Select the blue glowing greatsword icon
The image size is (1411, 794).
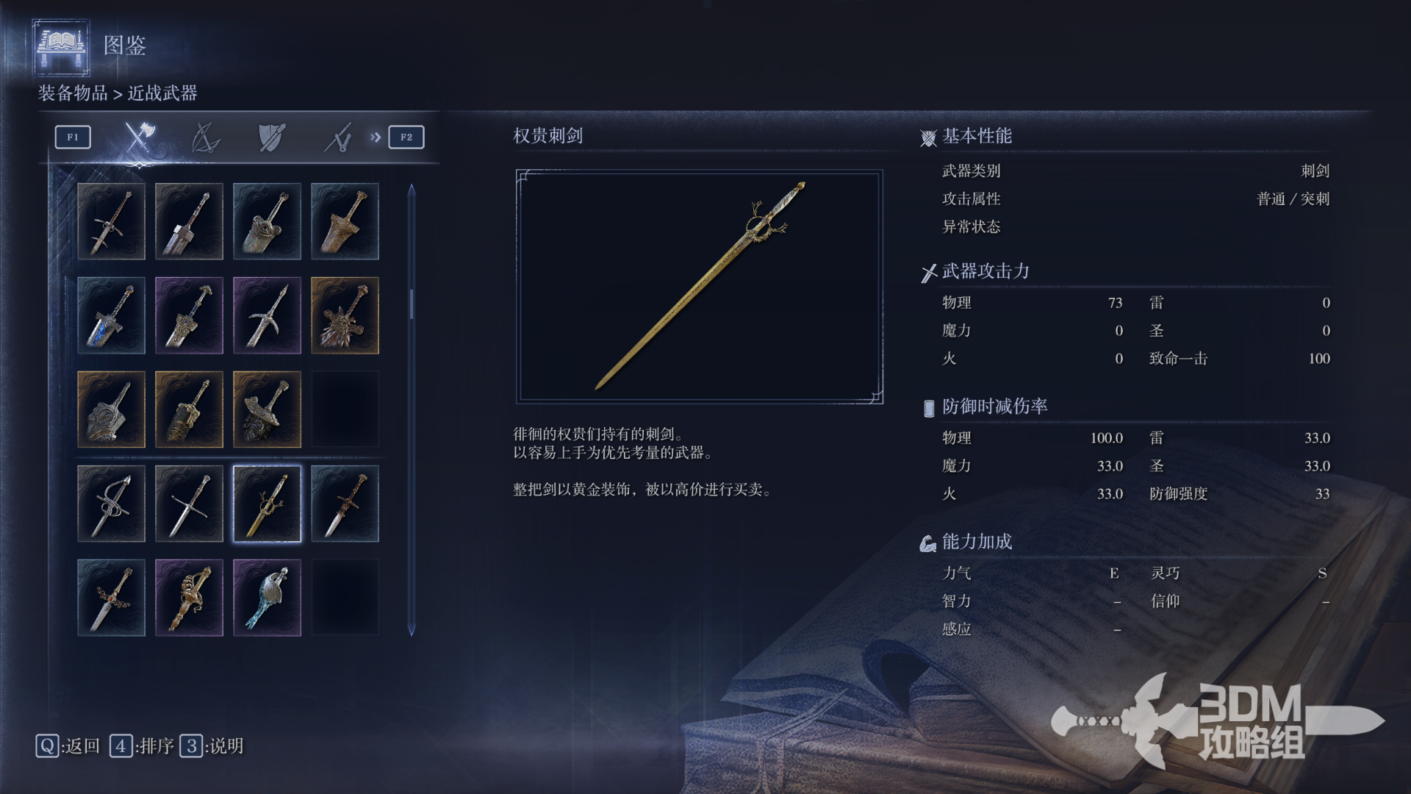point(111,315)
